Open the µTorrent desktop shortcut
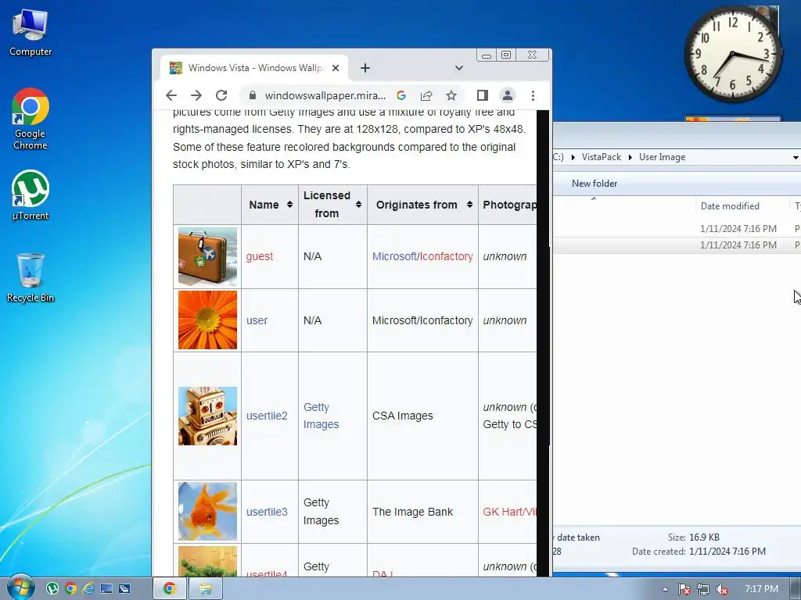 point(31,195)
